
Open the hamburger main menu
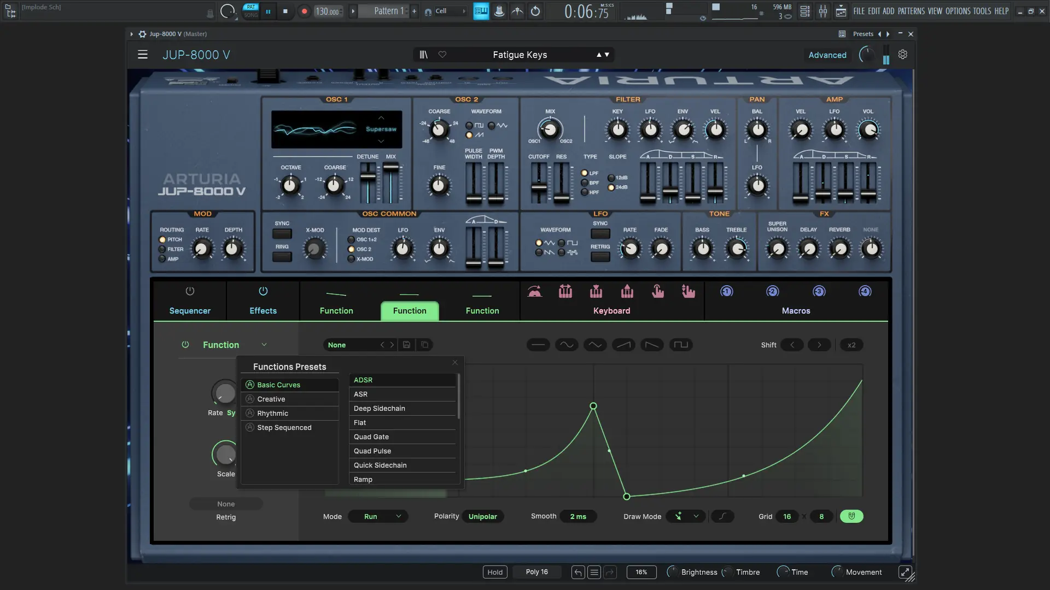pyautogui.click(x=143, y=55)
